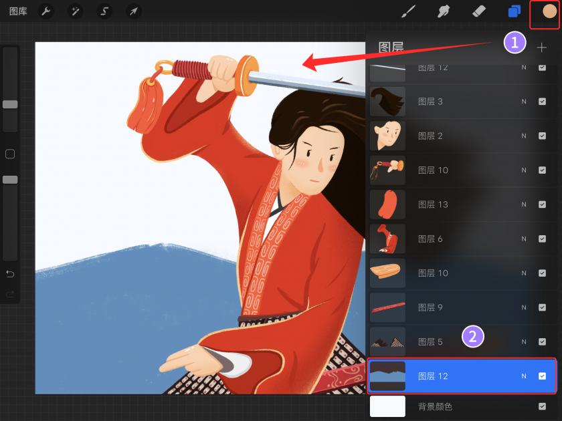Tap the red tassel thumbnail of 图层 13
Image resolution: width=562 pixels, height=421 pixels.
coord(387,204)
